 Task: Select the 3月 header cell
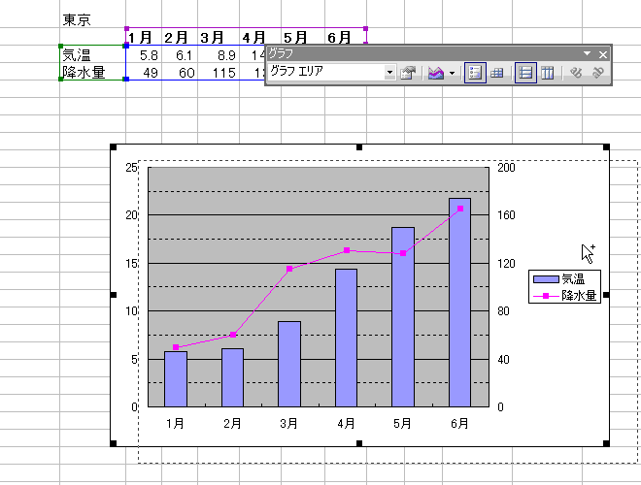point(219,37)
